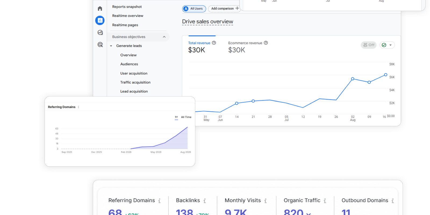
Task: Open Realtime pages
Action: 125,25
